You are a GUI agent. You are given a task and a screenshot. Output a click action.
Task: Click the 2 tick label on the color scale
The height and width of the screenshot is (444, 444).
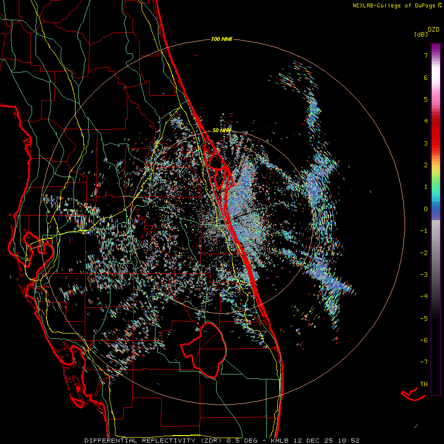426,165
